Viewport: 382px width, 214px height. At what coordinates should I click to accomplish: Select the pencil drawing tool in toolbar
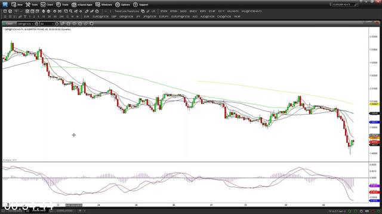[x=87, y=11]
